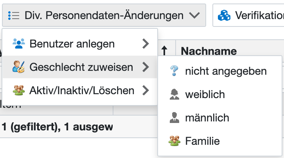The height and width of the screenshot is (158, 284).
Task: Sort by the Nachname column header
Action: pyautogui.click(x=209, y=51)
